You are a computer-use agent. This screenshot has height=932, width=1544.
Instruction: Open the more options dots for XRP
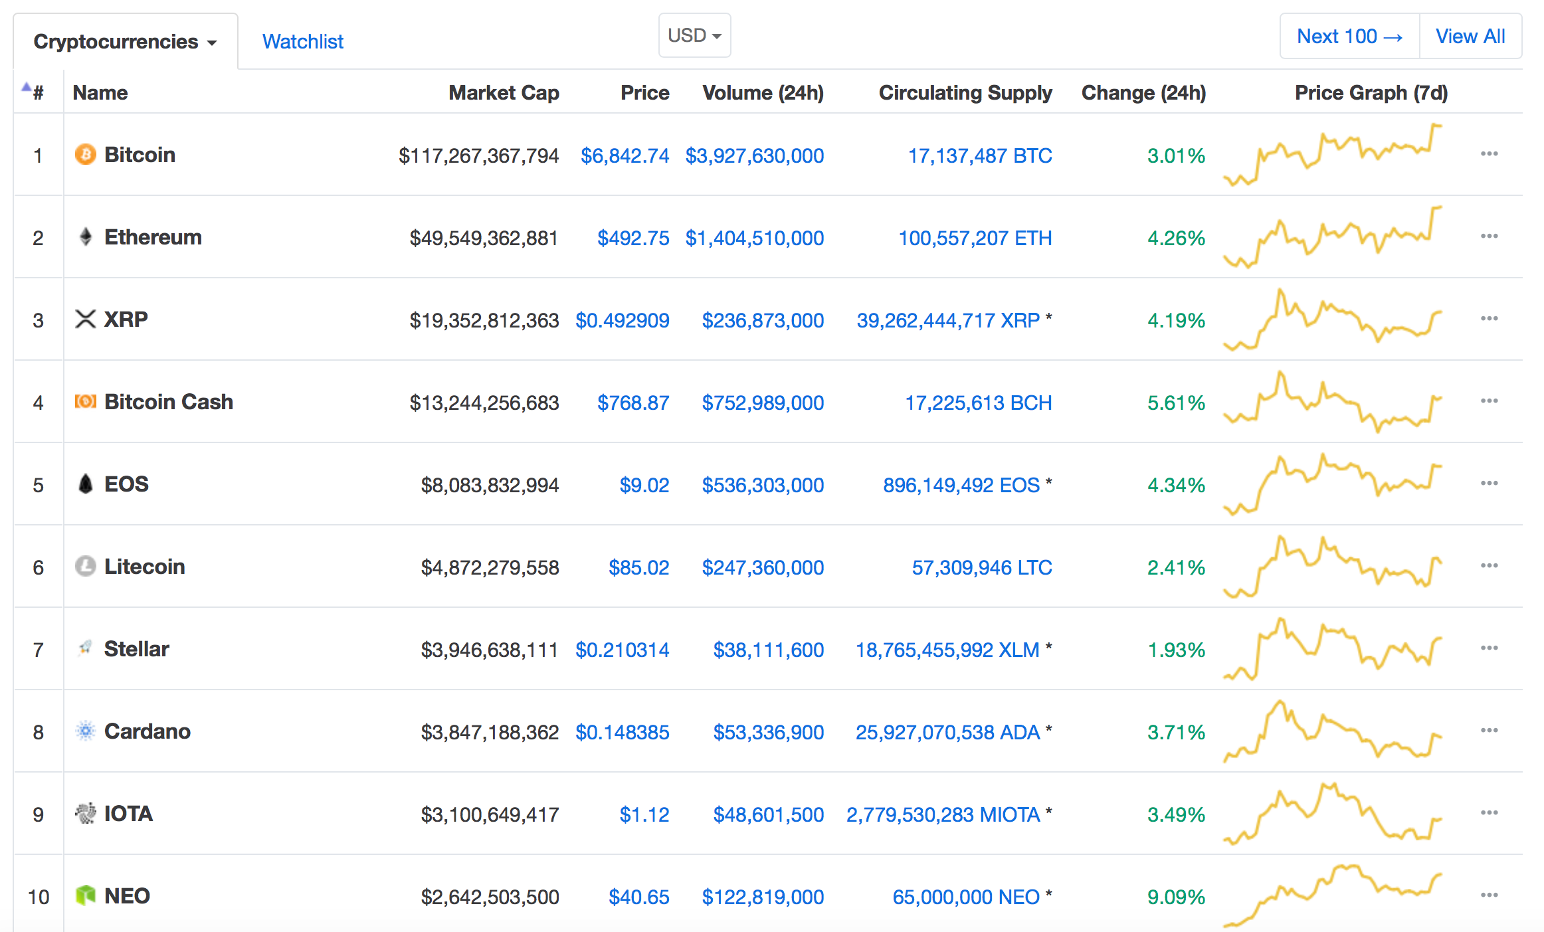point(1489,318)
